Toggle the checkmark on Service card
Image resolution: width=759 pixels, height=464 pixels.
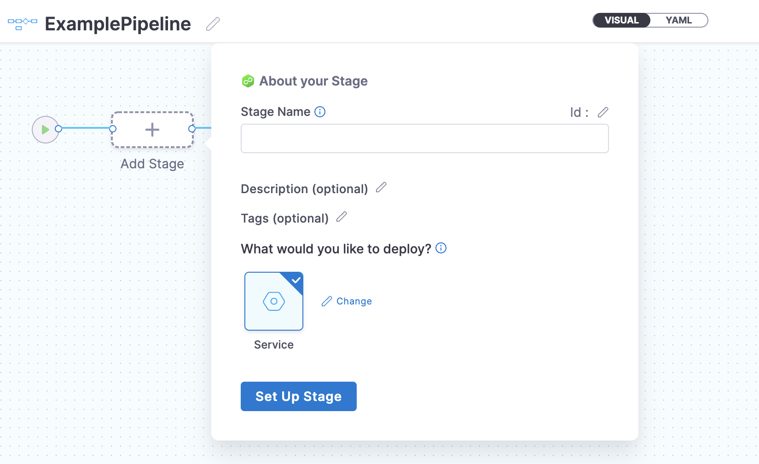click(x=296, y=280)
